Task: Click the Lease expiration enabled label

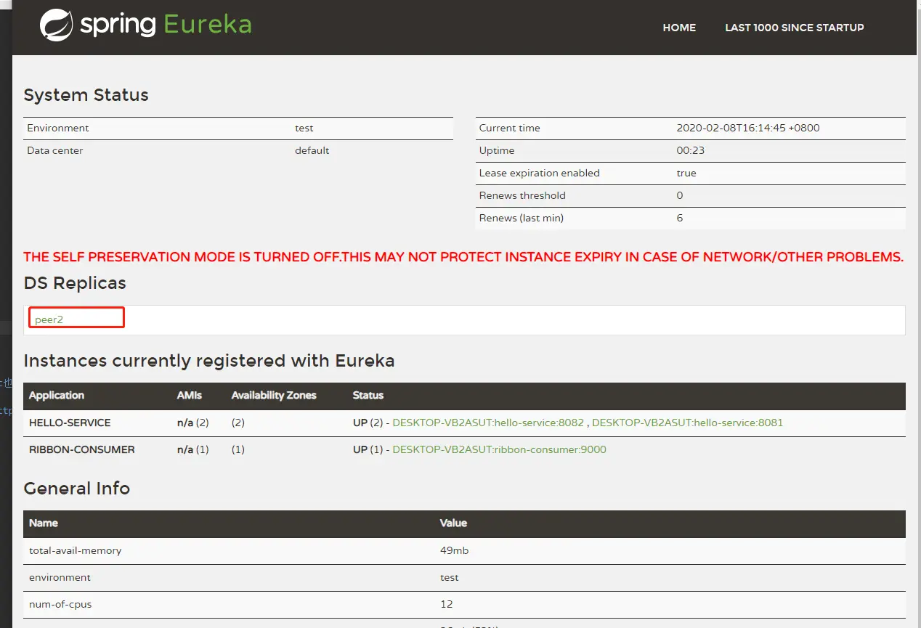Action: coord(540,173)
